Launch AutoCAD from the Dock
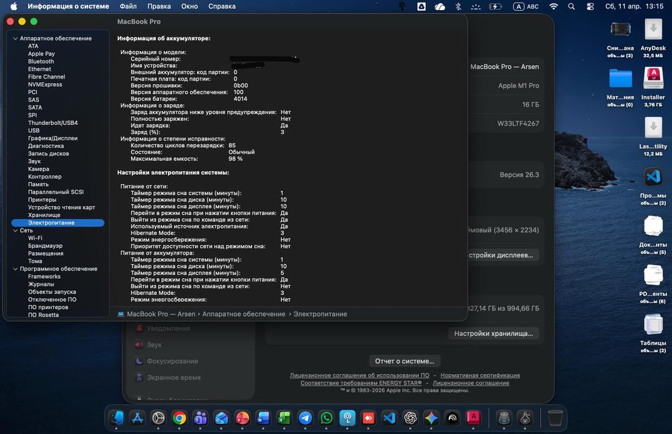 coord(473,418)
